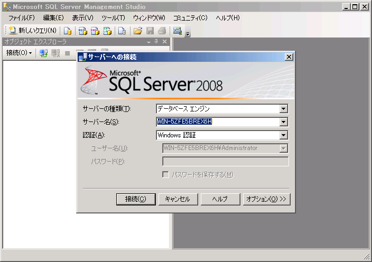This screenshot has height=262, width=372.
Task: Open the コミュニティ(C) menu
Action: (x=190, y=18)
